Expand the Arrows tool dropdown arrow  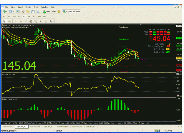[x=53, y=21]
